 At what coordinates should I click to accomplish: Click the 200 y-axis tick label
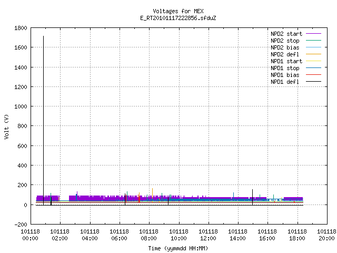click(22, 185)
